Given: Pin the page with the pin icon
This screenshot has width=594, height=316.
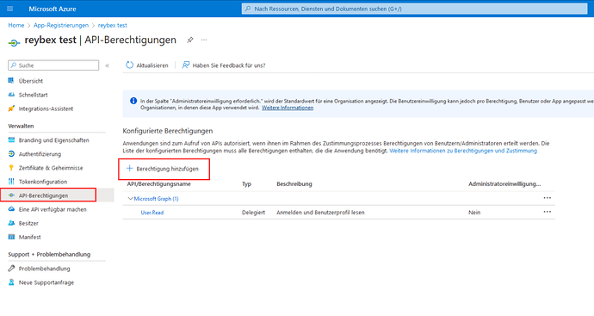Looking at the screenshot, I should coord(190,40).
